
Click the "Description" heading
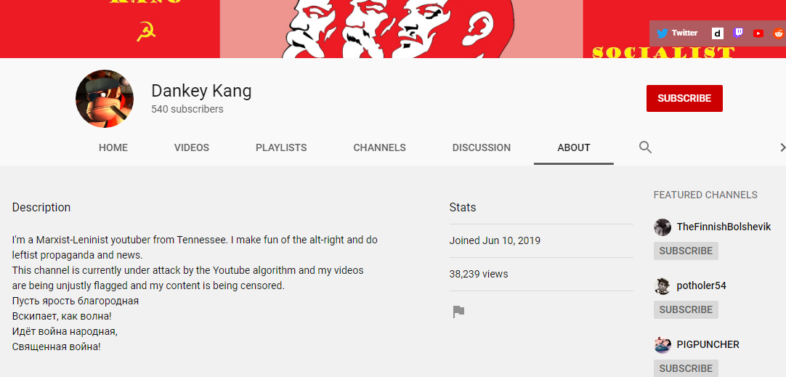(41, 208)
